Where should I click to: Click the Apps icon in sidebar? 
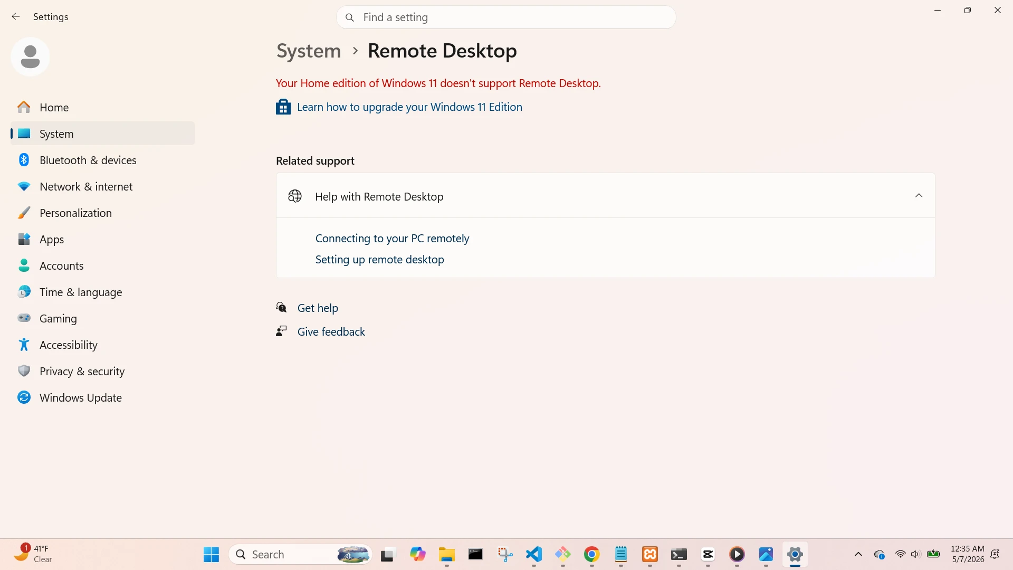pyautogui.click(x=24, y=239)
